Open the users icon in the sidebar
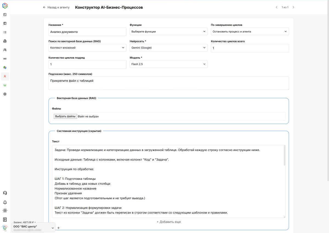This screenshot has height=233, width=329. 5,50
